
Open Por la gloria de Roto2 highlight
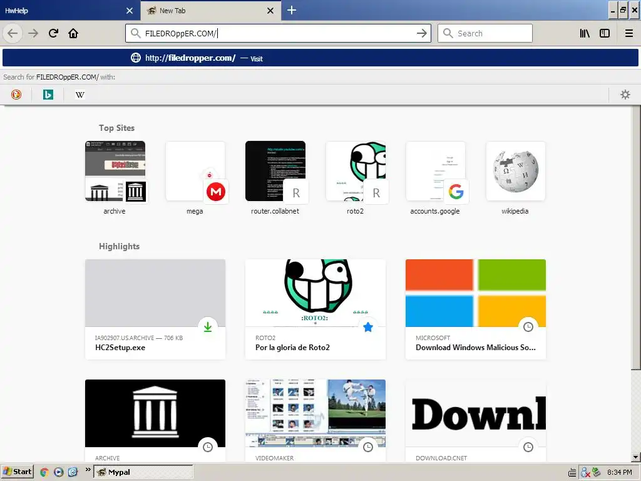pyautogui.click(x=315, y=309)
